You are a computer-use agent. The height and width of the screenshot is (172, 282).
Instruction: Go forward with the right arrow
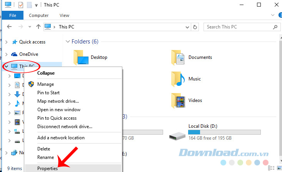21,27
